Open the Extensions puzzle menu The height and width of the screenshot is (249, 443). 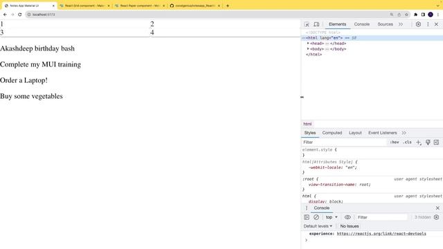(415, 15)
